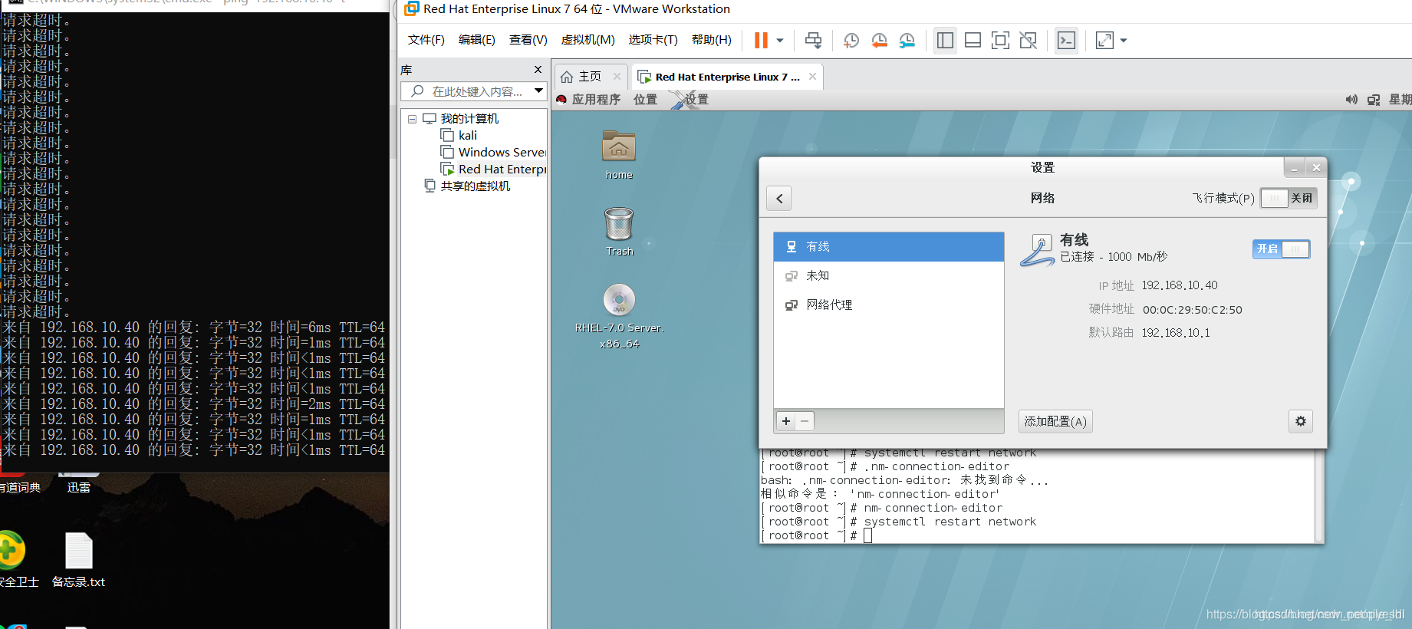
Task: Minimize the 设置 window
Action: (1294, 167)
